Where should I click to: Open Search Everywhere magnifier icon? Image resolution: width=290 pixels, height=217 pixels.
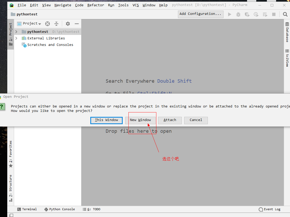(285, 14)
